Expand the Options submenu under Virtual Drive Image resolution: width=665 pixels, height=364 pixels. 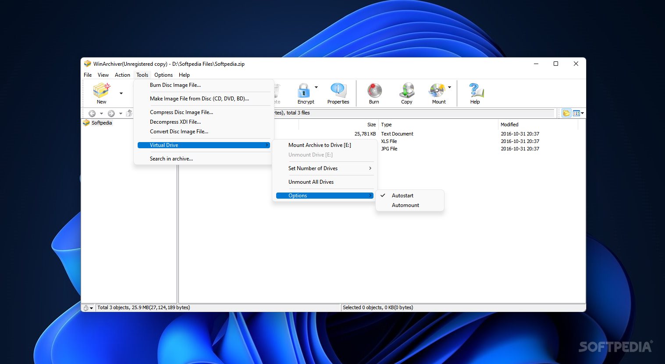[x=325, y=196]
